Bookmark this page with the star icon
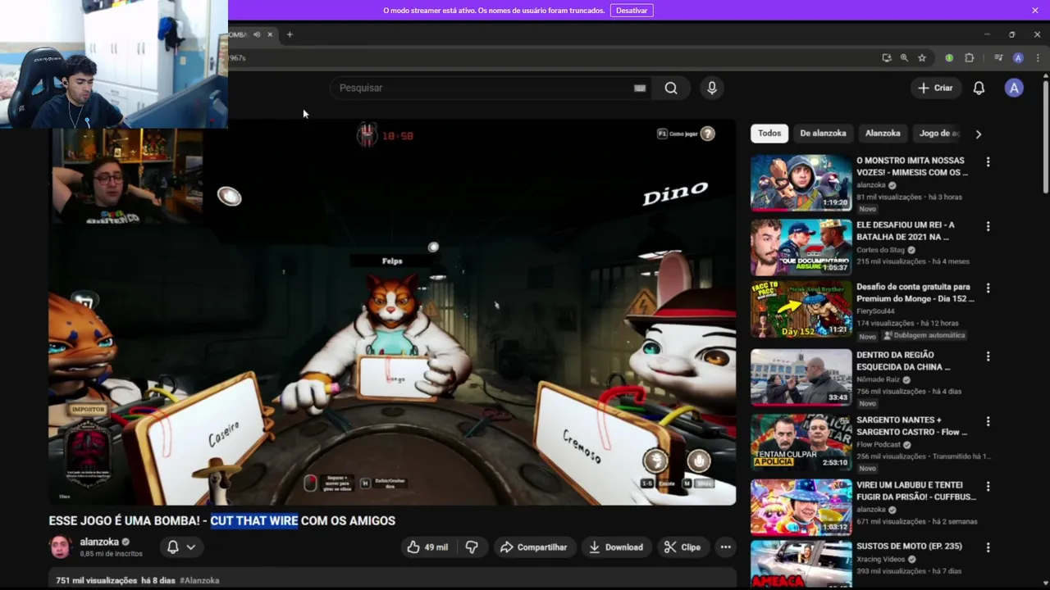 pyautogui.click(x=922, y=58)
